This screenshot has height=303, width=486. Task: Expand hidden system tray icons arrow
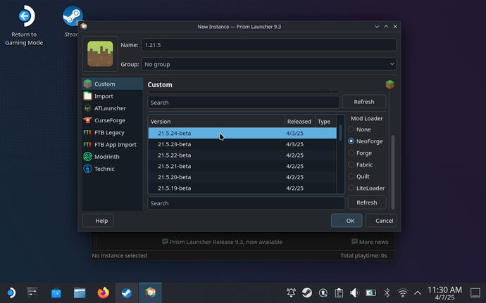click(x=418, y=292)
